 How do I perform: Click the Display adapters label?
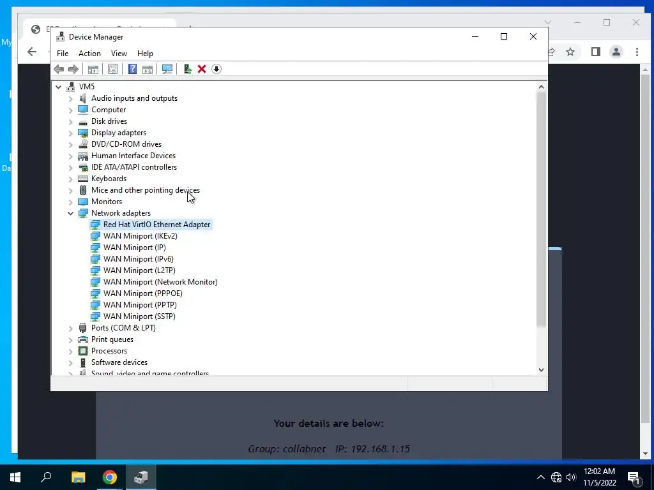tap(119, 133)
